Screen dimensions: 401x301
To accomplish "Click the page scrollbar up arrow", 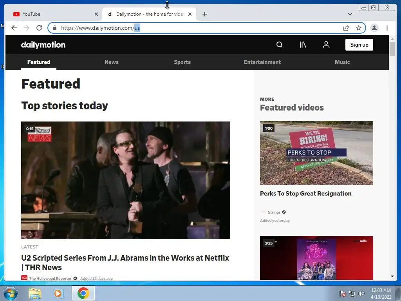I will tap(392, 39).
